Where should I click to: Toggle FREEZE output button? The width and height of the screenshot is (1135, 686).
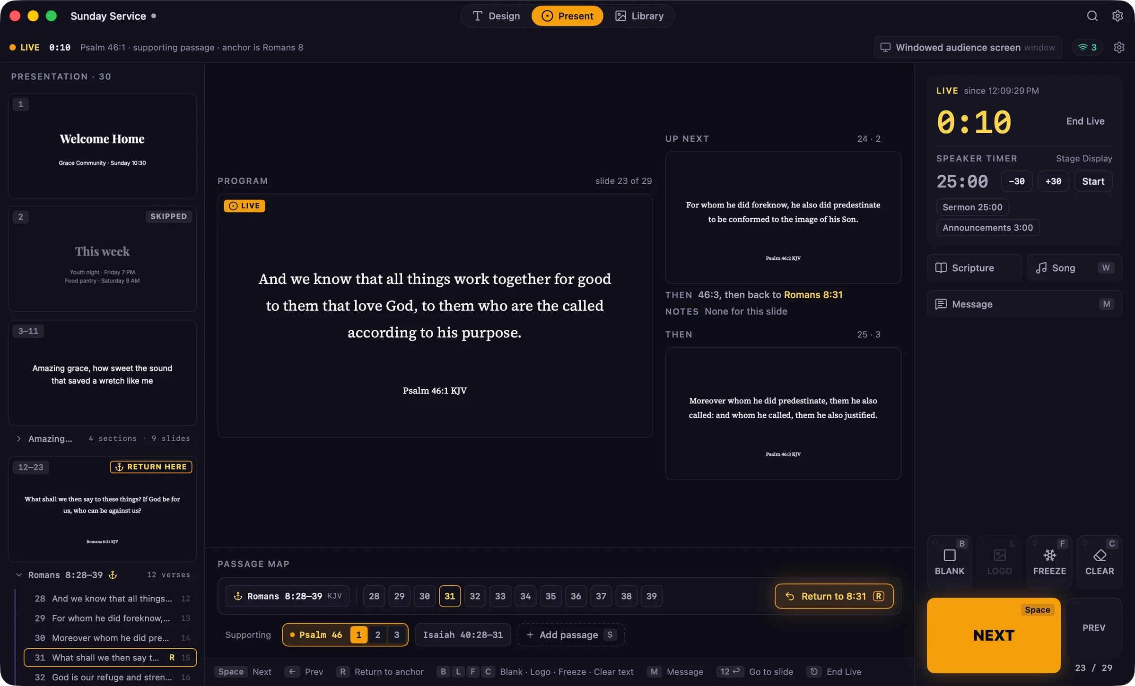coord(1049,561)
